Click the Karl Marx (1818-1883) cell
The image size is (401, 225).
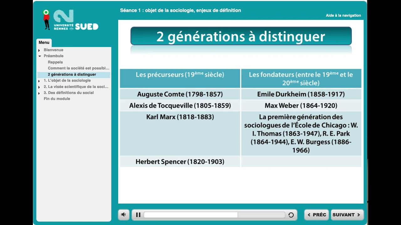coord(180,133)
